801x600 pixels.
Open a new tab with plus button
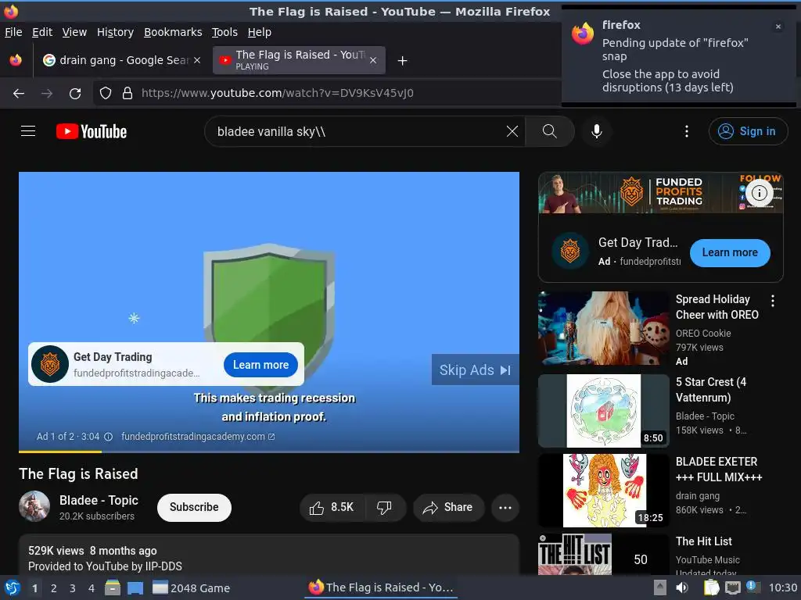point(402,61)
